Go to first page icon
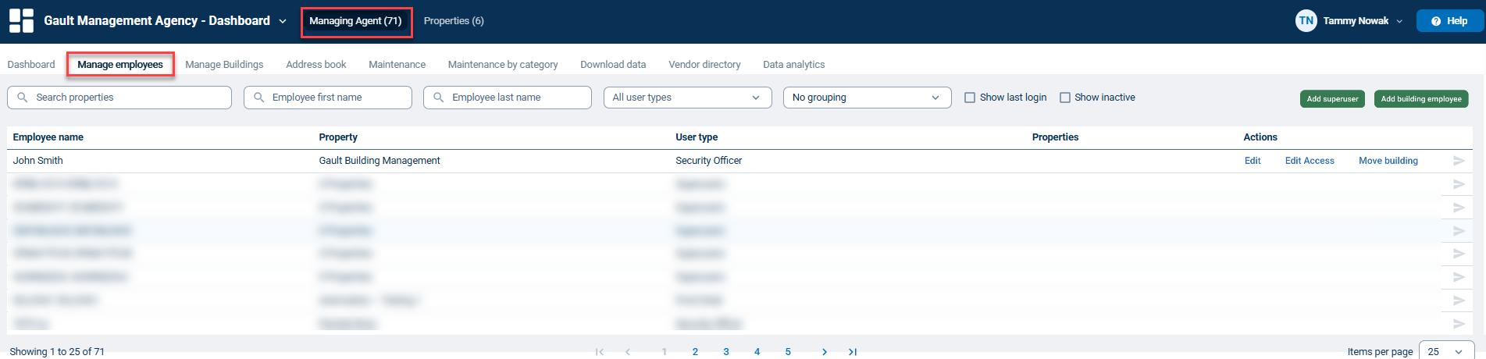This screenshot has height=359, width=1486. [x=600, y=352]
